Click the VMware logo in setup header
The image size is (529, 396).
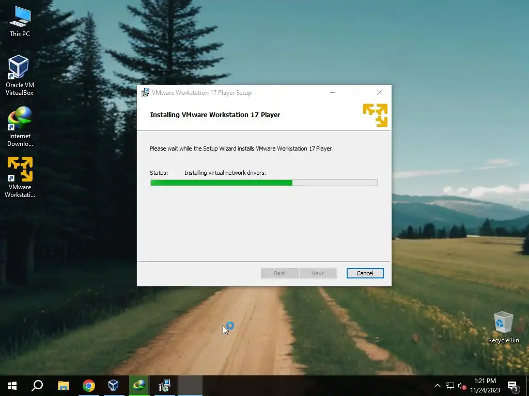[375, 115]
